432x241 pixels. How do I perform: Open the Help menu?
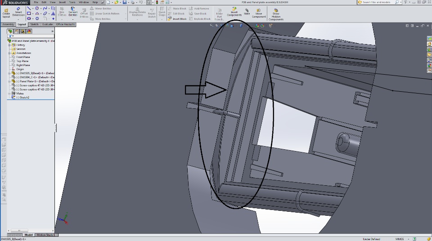point(95,2)
